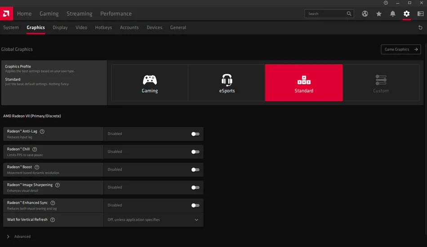The width and height of the screenshot is (427, 247).
Task: Switch to Graphics settings tab
Action: [36, 27]
